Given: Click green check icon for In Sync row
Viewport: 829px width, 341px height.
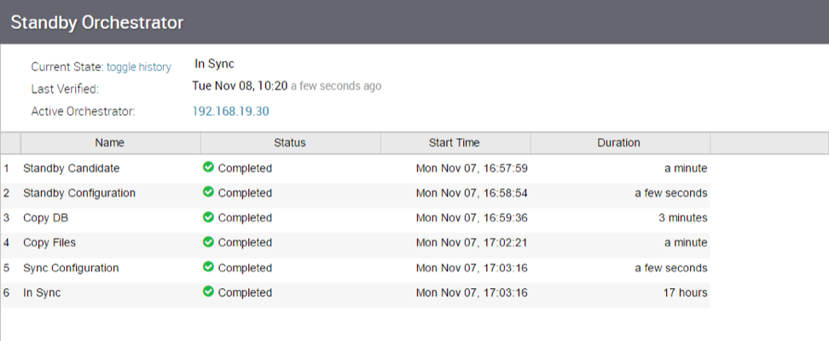Looking at the screenshot, I should (x=208, y=292).
